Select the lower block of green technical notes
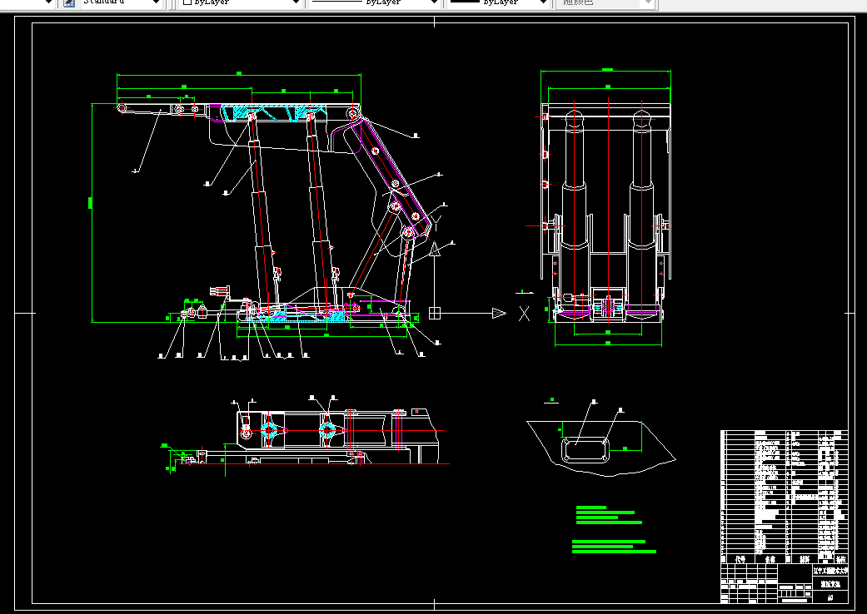The image size is (867, 614). (x=614, y=547)
